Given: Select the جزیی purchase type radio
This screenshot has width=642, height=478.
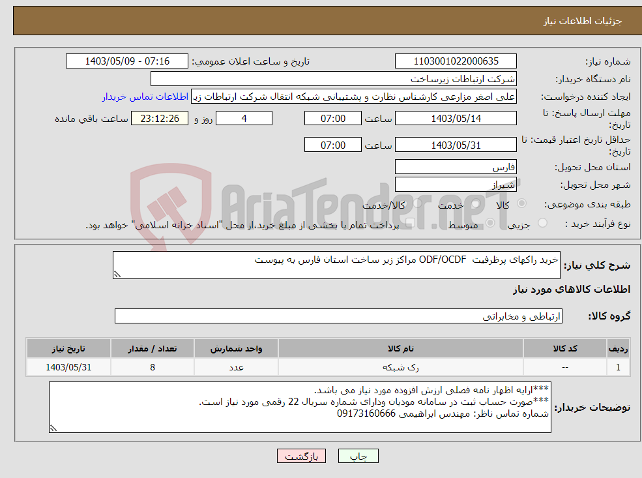Looking at the screenshot, I should coord(542,223).
